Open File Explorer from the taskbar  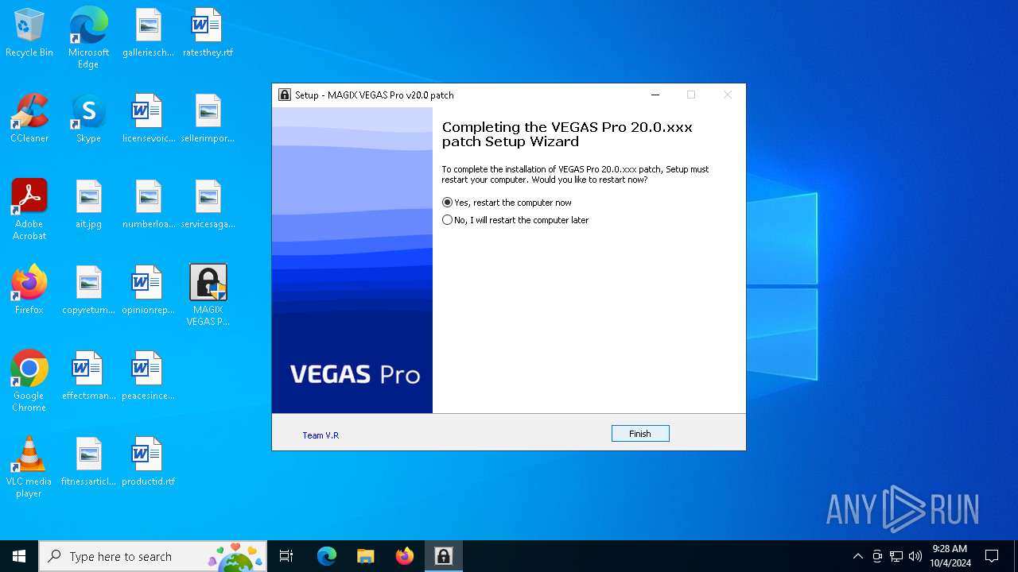point(365,556)
